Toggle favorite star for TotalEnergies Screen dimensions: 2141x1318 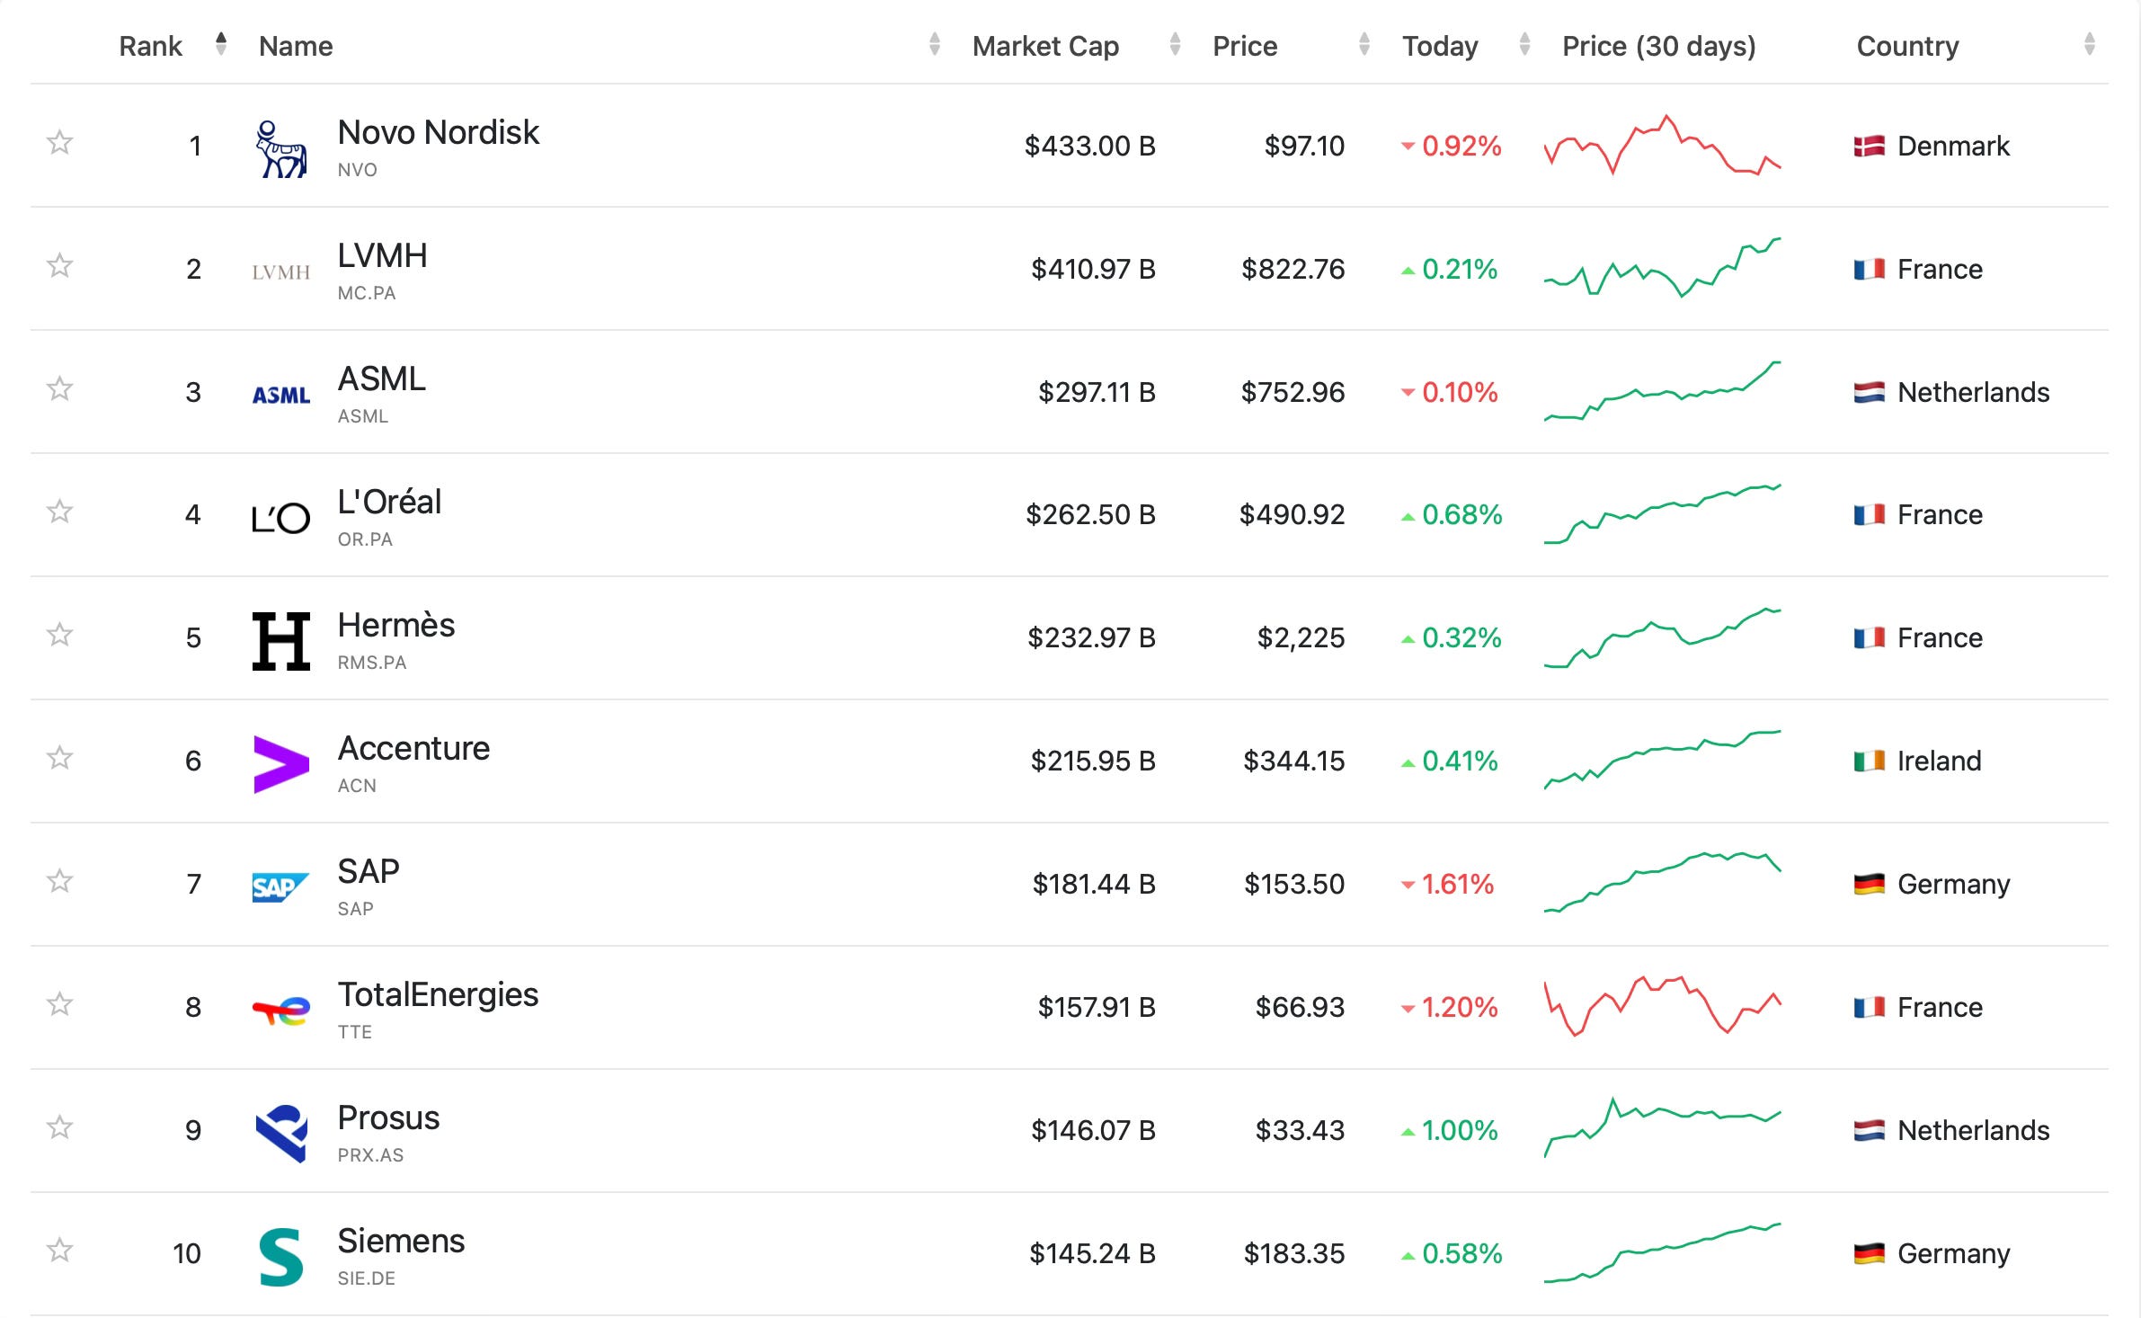(59, 1003)
